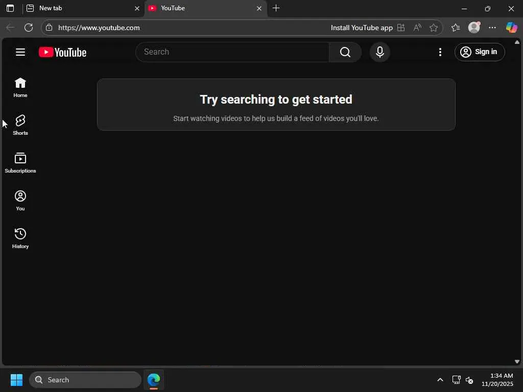Open the YouTube hamburger guide menu
Screen dimensions: 523x392
click(20, 52)
